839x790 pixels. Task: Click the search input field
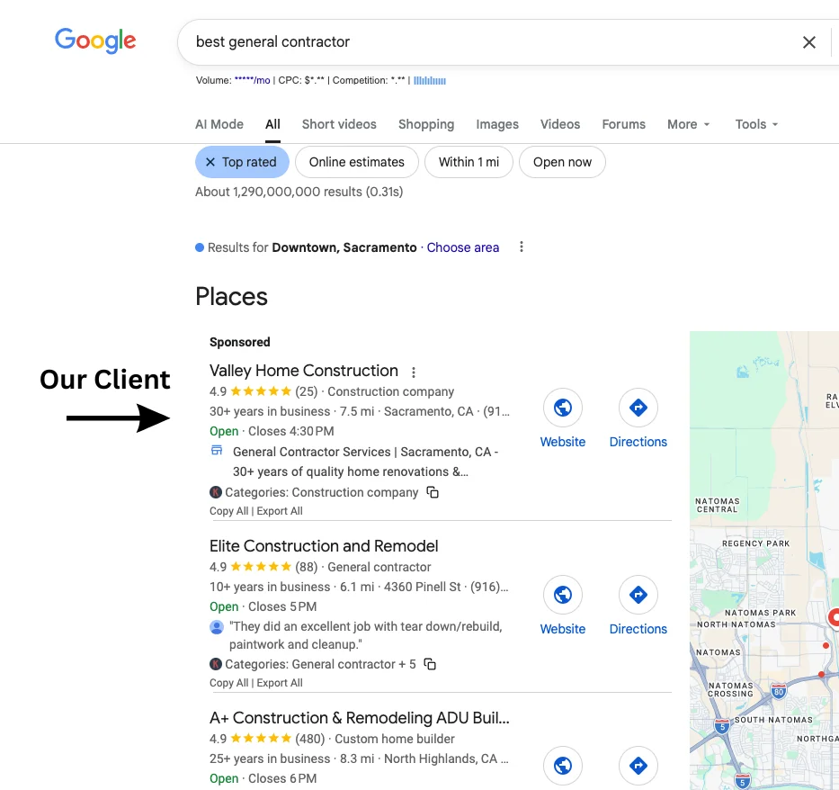pyautogui.click(x=486, y=42)
